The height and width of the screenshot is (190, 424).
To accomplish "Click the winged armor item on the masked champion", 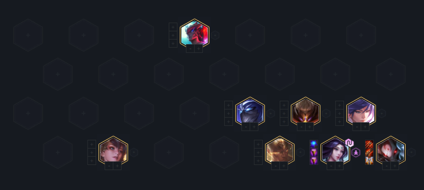I will (x=369, y=161).
